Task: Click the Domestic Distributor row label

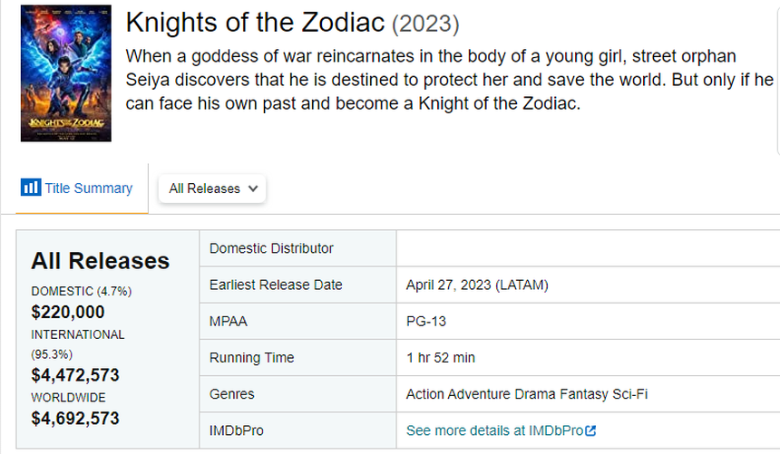Action: pos(271,248)
